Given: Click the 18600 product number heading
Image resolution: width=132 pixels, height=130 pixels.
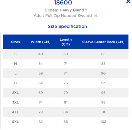Looking at the screenshot, I should pos(63,2).
